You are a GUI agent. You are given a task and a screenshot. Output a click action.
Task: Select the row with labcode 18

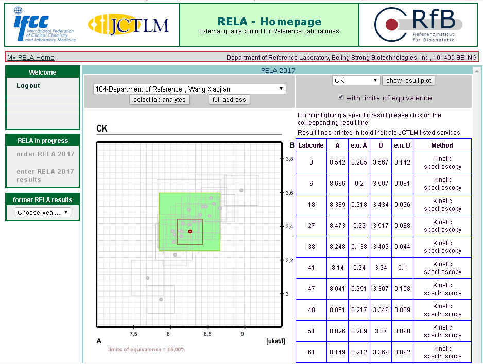(384, 205)
